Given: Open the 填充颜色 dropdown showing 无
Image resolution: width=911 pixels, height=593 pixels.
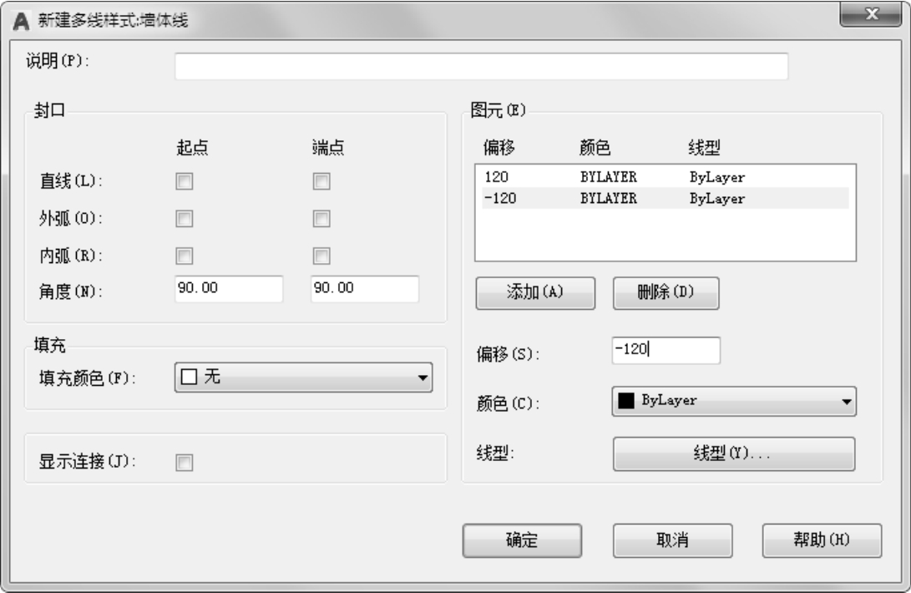Looking at the screenshot, I should click(x=303, y=378).
